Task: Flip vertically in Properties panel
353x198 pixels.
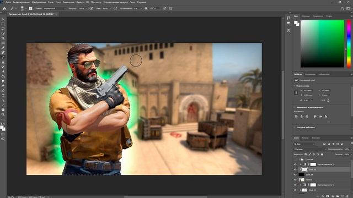Action: (x=328, y=100)
